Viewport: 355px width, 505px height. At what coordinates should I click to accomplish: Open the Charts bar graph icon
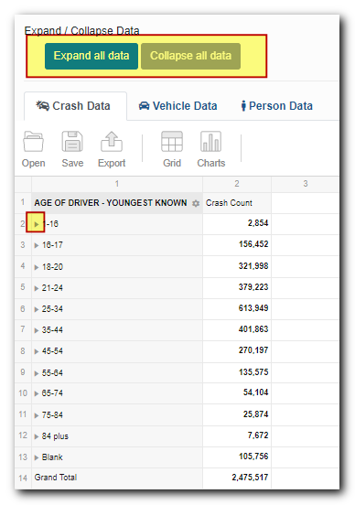click(210, 142)
